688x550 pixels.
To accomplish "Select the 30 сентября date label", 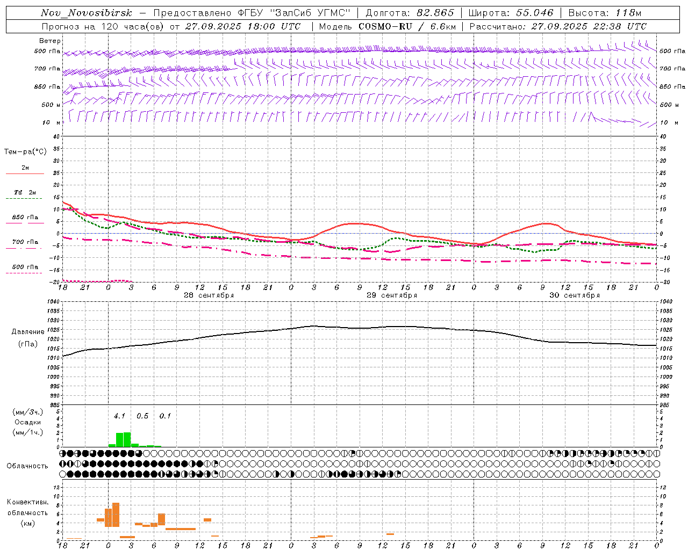I will [575, 295].
